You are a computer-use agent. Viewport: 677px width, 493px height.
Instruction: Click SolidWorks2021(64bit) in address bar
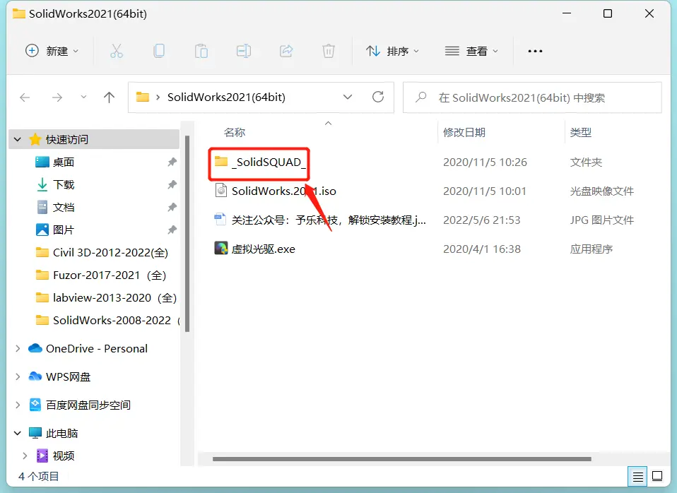point(226,97)
